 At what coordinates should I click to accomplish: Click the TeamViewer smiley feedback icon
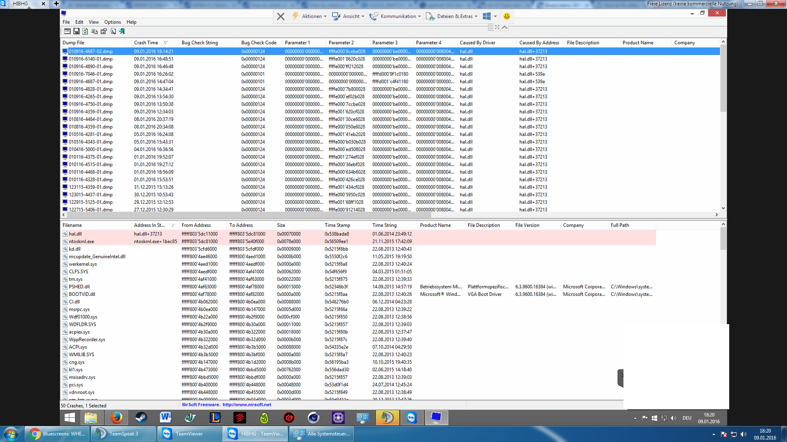[x=507, y=16]
